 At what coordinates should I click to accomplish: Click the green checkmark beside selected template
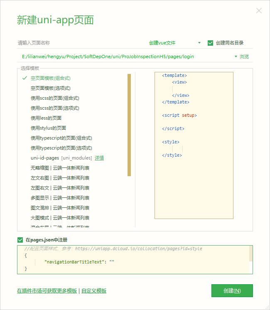pos(25,78)
